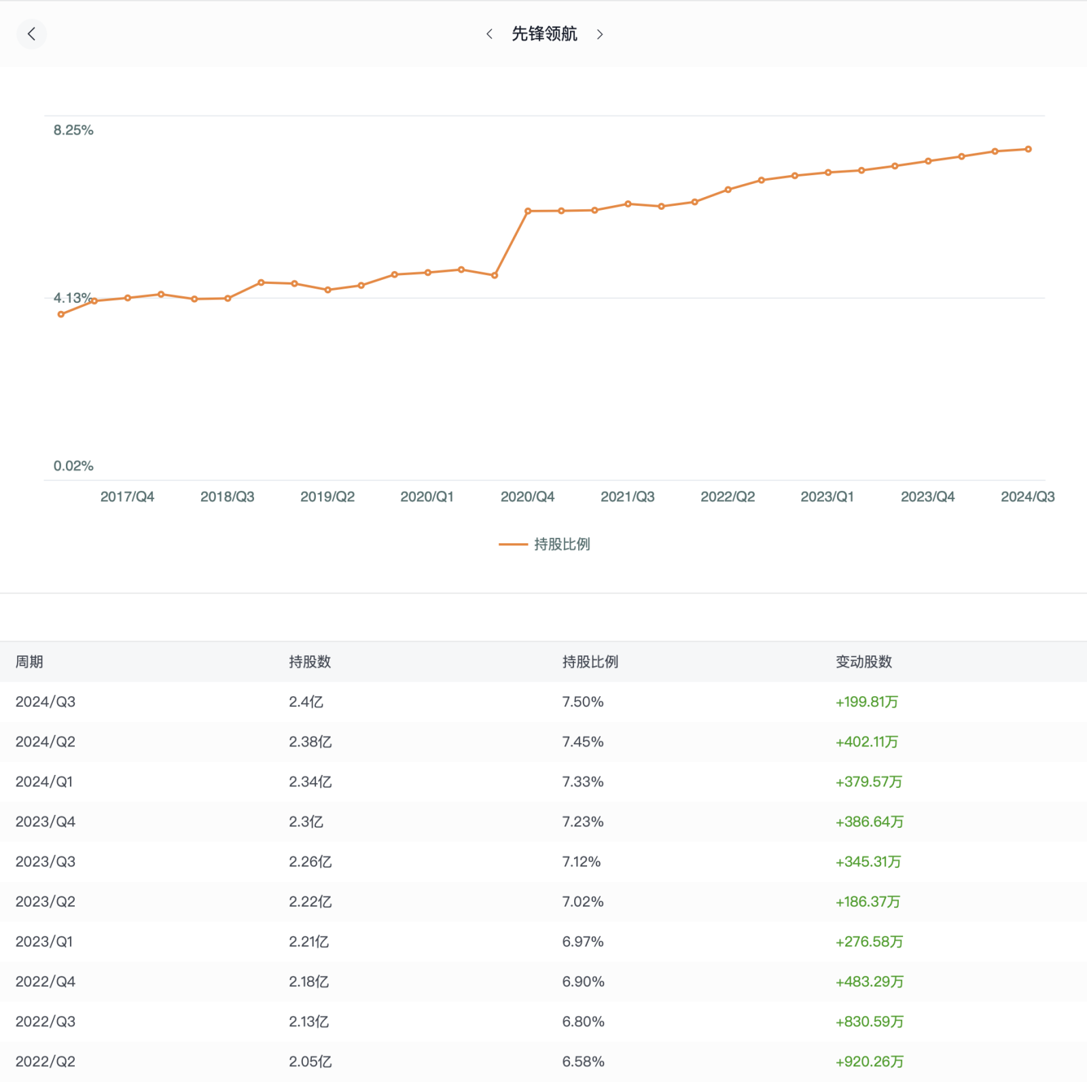Select the 2023/Q4 table row period
1087x1090 pixels.
point(46,822)
